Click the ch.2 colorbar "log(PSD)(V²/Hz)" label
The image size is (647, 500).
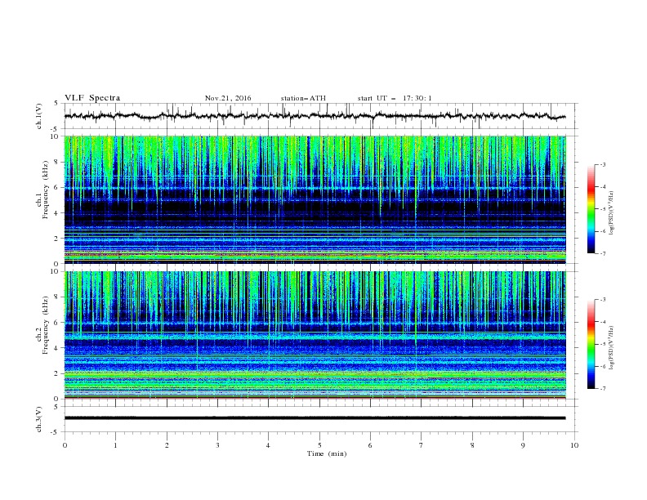tap(612, 347)
